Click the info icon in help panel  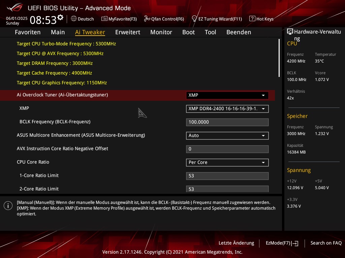tap(8, 206)
